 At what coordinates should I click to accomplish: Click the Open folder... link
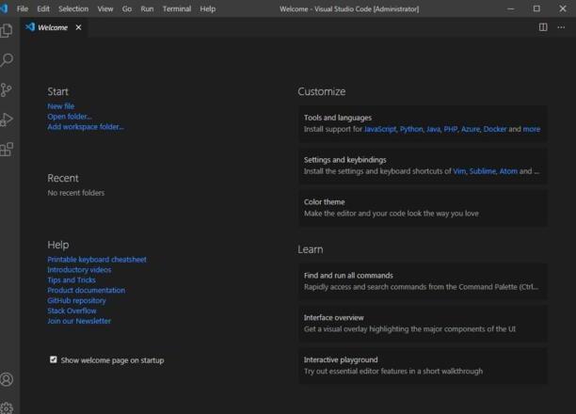tap(70, 117)
